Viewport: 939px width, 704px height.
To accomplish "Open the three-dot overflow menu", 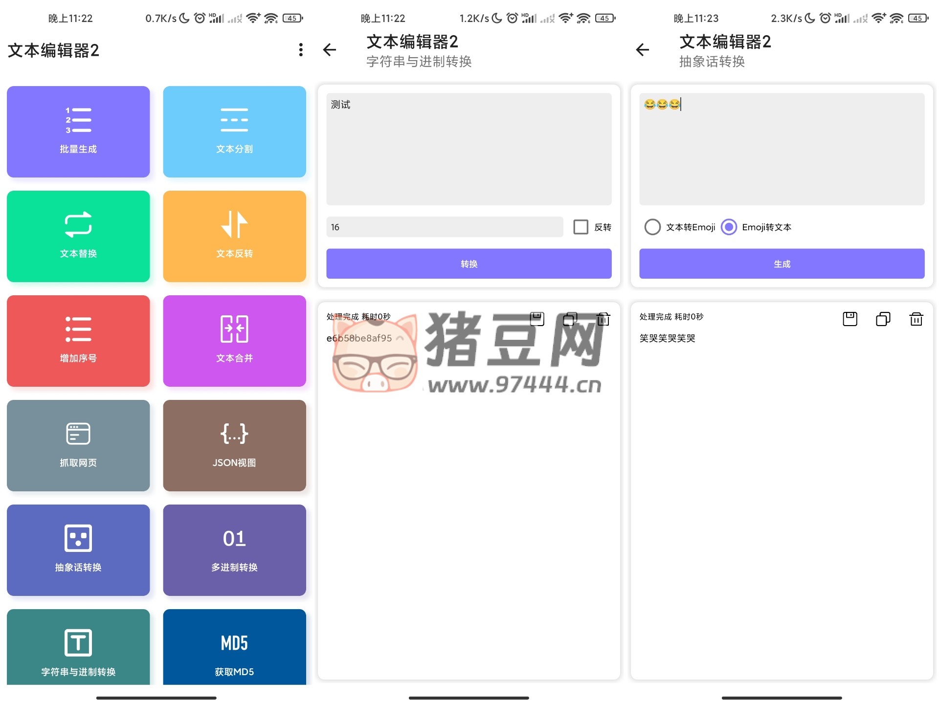I will pyautogui.click(x=301, y=50).
